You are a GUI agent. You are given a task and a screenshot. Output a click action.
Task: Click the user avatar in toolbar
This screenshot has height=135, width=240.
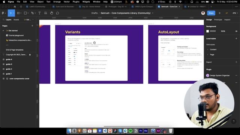(x=203, y=13)
